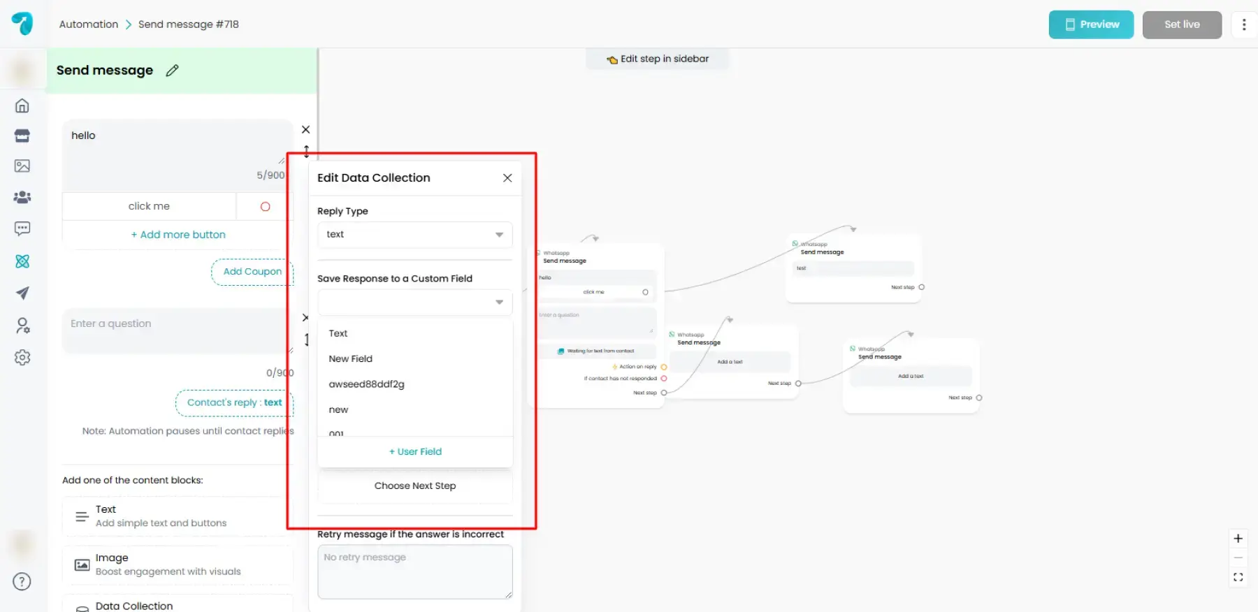
Task: Open Save Response to Custom Field dropdown
Action: (414, 303)
